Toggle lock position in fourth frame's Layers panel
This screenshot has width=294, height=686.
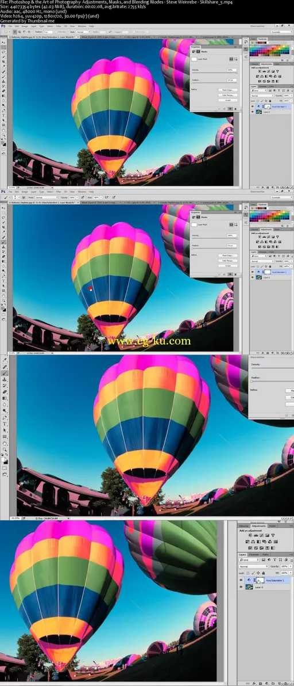tap(258, 573)
